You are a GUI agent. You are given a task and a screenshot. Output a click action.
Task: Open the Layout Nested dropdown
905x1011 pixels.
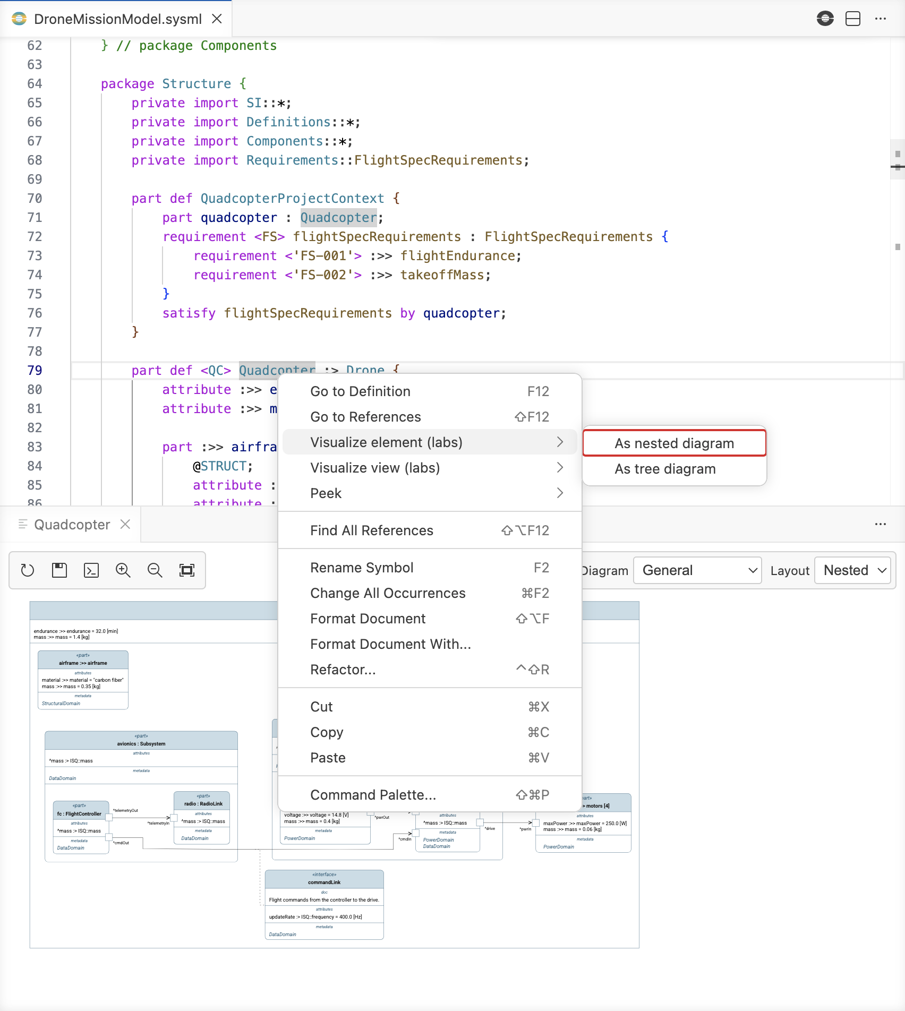pyautogui.click(x=853, y=570)
